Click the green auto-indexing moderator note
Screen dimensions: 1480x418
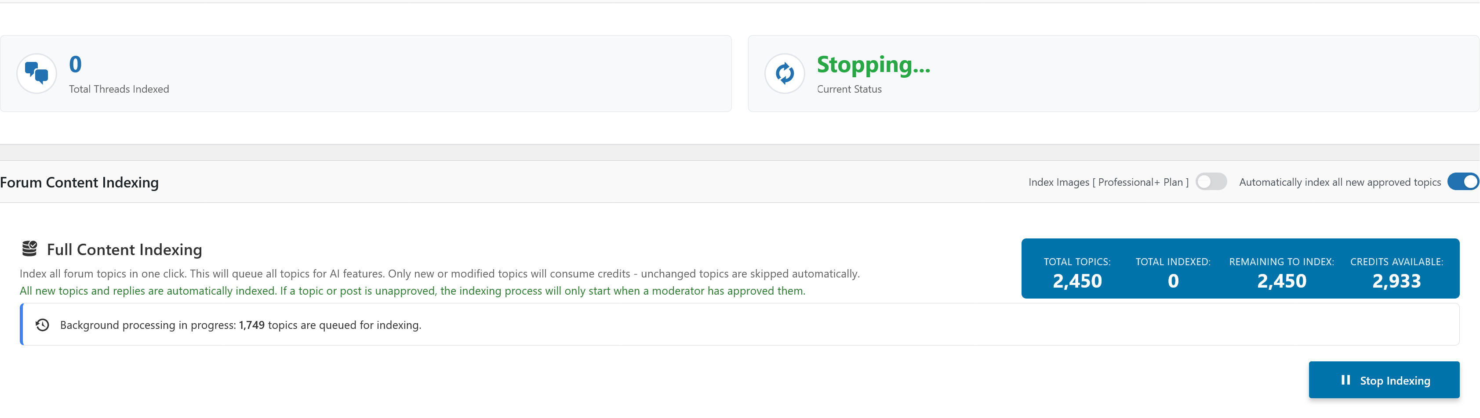(x=412, y=291)
